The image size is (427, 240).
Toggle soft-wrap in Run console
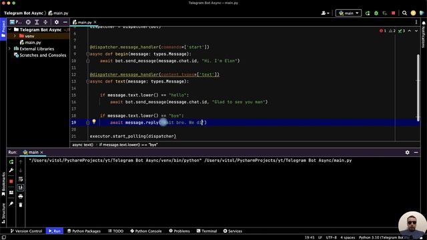pyautogui.click(x=21, y=179)
